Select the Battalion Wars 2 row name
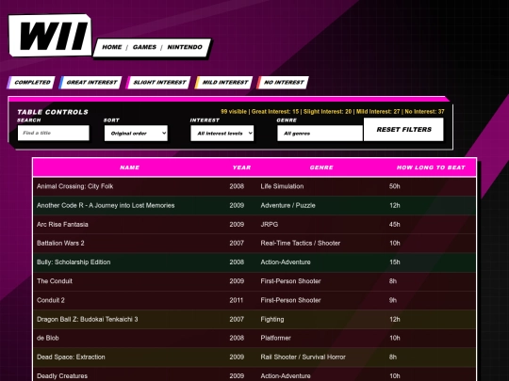The width and height of the screenshot is (509, 381). pyautogui.click(x=60, y=243)
